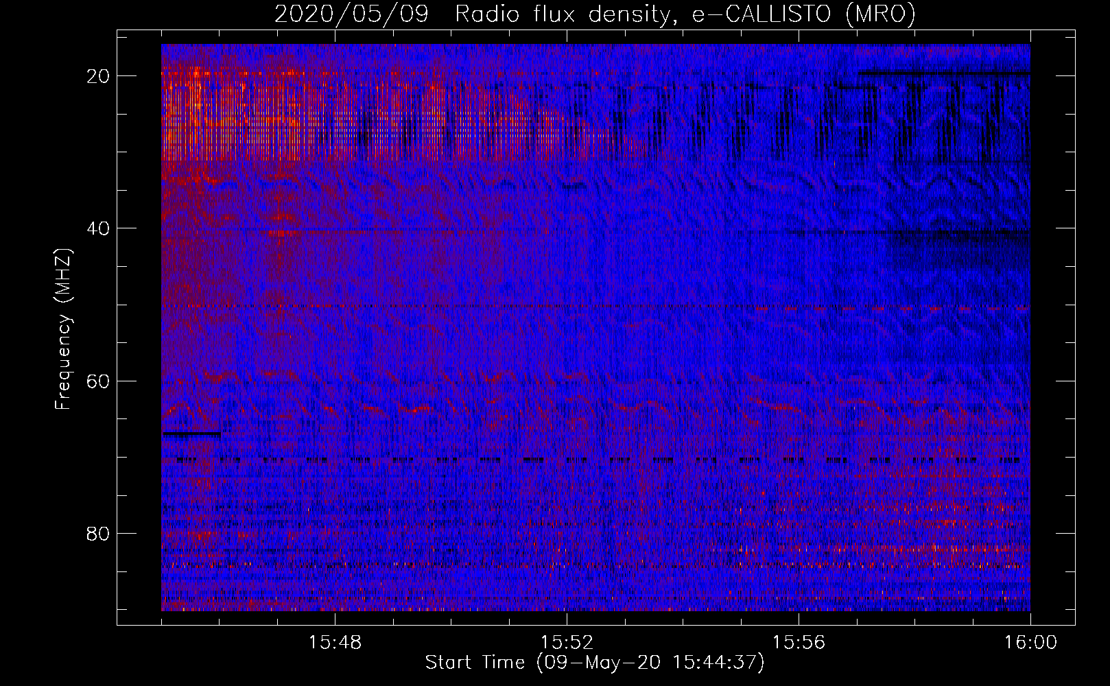Click the plot title '2020/05/09 Radio flux density'
1110x686 pixels.
(595, 14)
